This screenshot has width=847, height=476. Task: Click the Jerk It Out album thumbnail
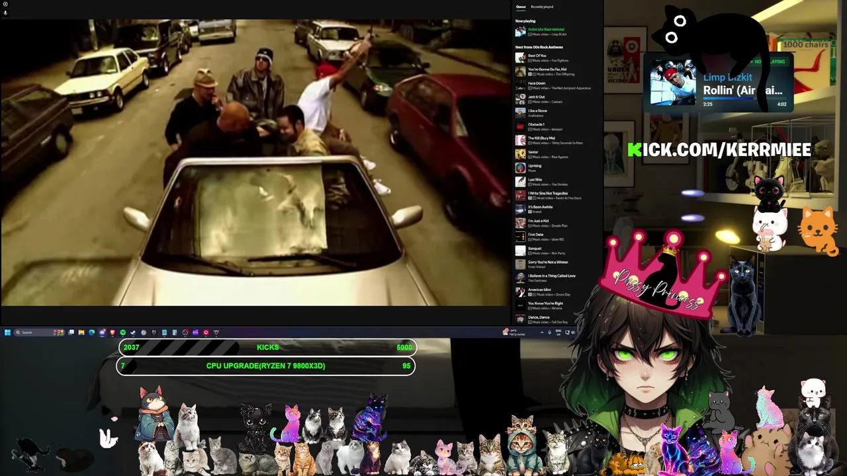521,99
